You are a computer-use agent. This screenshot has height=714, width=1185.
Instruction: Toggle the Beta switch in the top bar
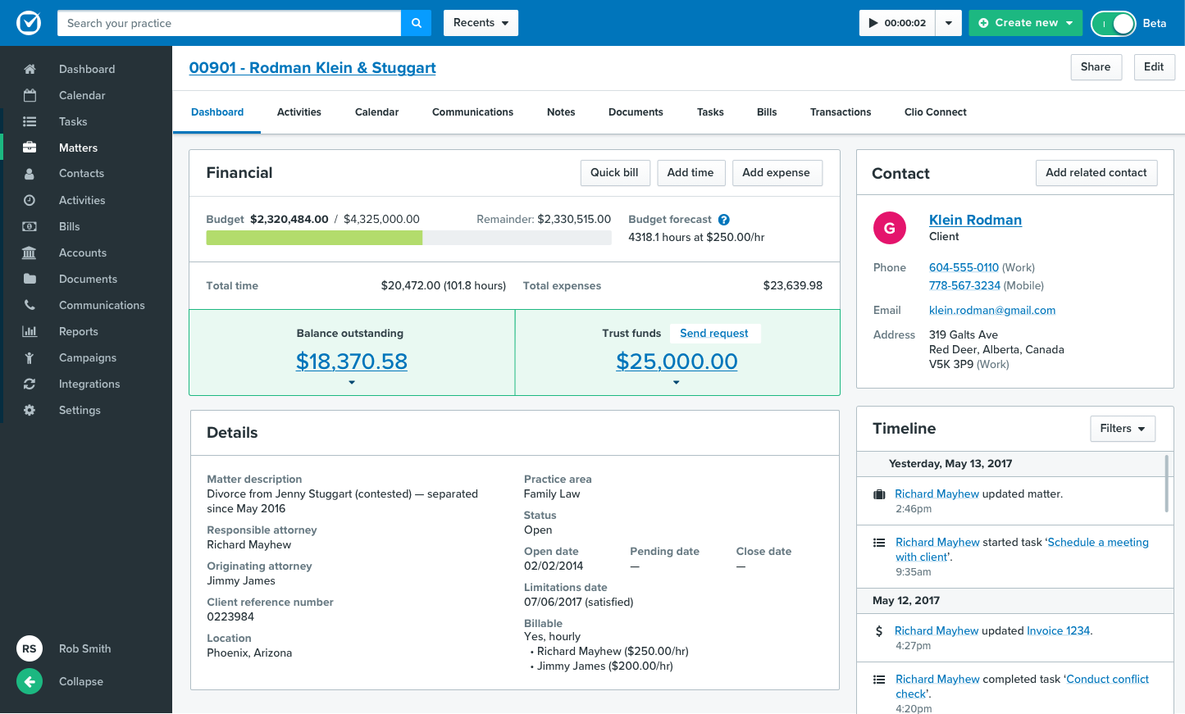click(x=1114, y=23)
